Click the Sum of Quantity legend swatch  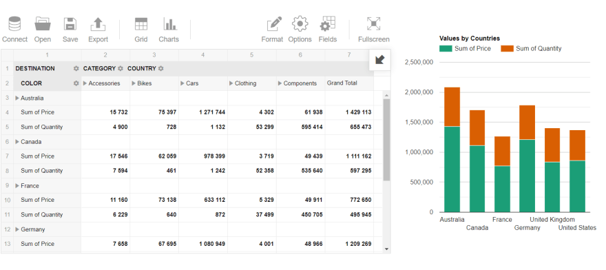pyautogui.click(x=507, y=49)
